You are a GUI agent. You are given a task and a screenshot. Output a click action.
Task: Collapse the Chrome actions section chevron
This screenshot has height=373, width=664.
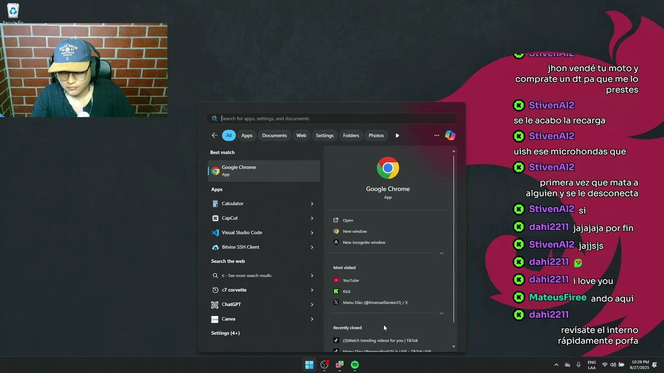tap(441, 253)
